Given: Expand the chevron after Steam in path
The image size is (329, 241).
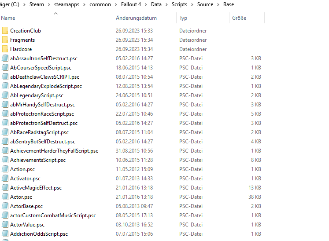Looking at the screenshot, I should [x=49, y=4].
